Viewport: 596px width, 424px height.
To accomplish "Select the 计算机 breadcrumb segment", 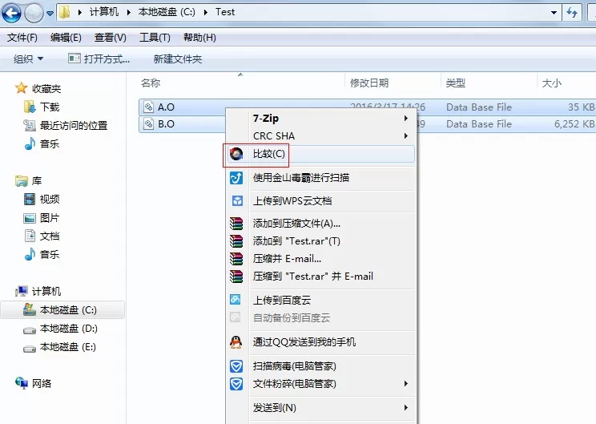I will [104, 12].
